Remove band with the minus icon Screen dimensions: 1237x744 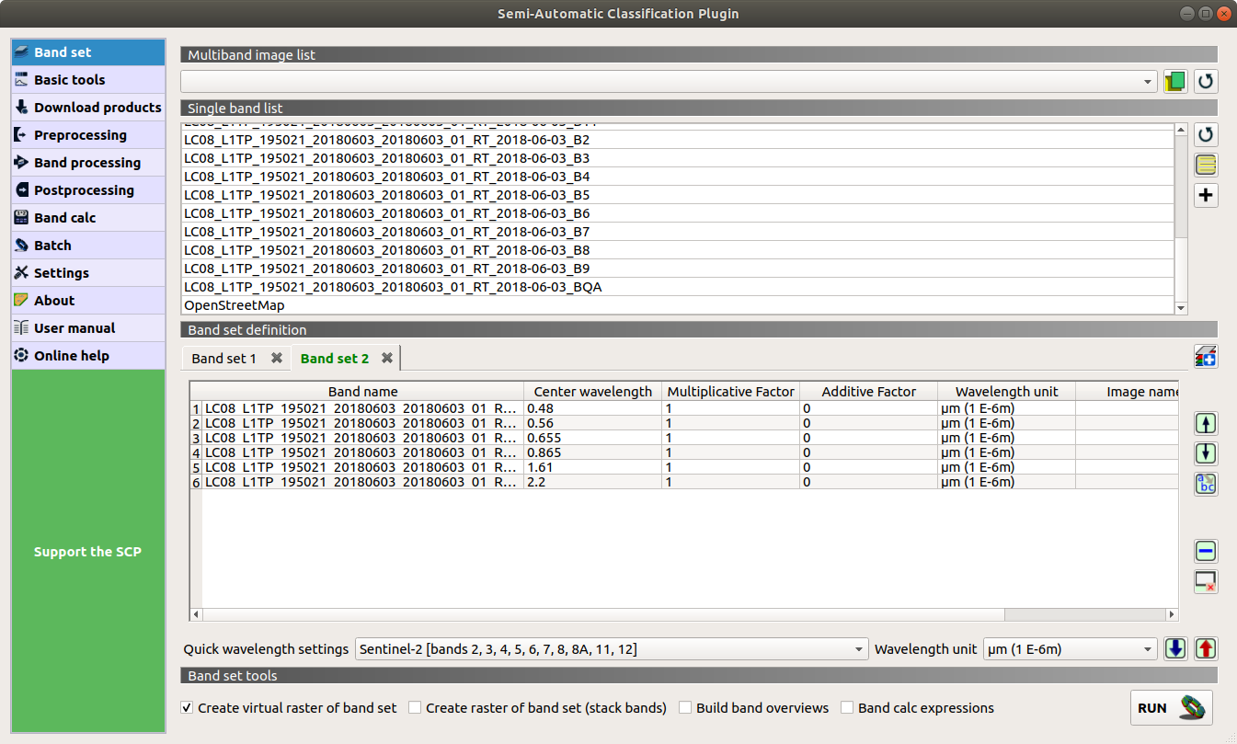pos(1206,551)
